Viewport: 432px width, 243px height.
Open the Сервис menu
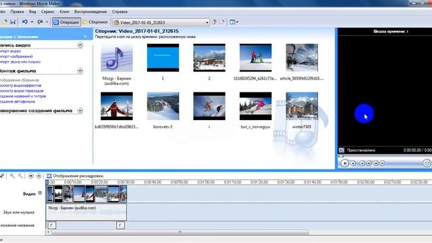(x=48, y=11)
